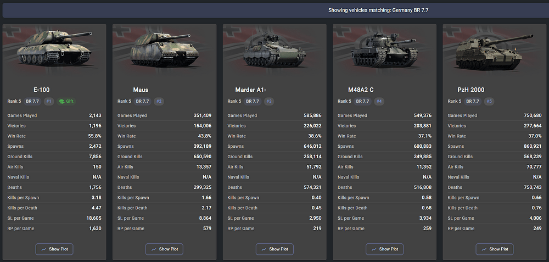Image resolution: width=549 pixels, height=262 pixels.
Task: Click the M48A2 C heading
Action: 361,90
